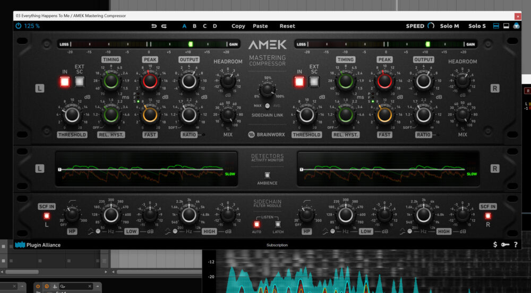Toggle the MAX/AVG sidechain link switch
The image size is (531, 293).
coord(267,106)
